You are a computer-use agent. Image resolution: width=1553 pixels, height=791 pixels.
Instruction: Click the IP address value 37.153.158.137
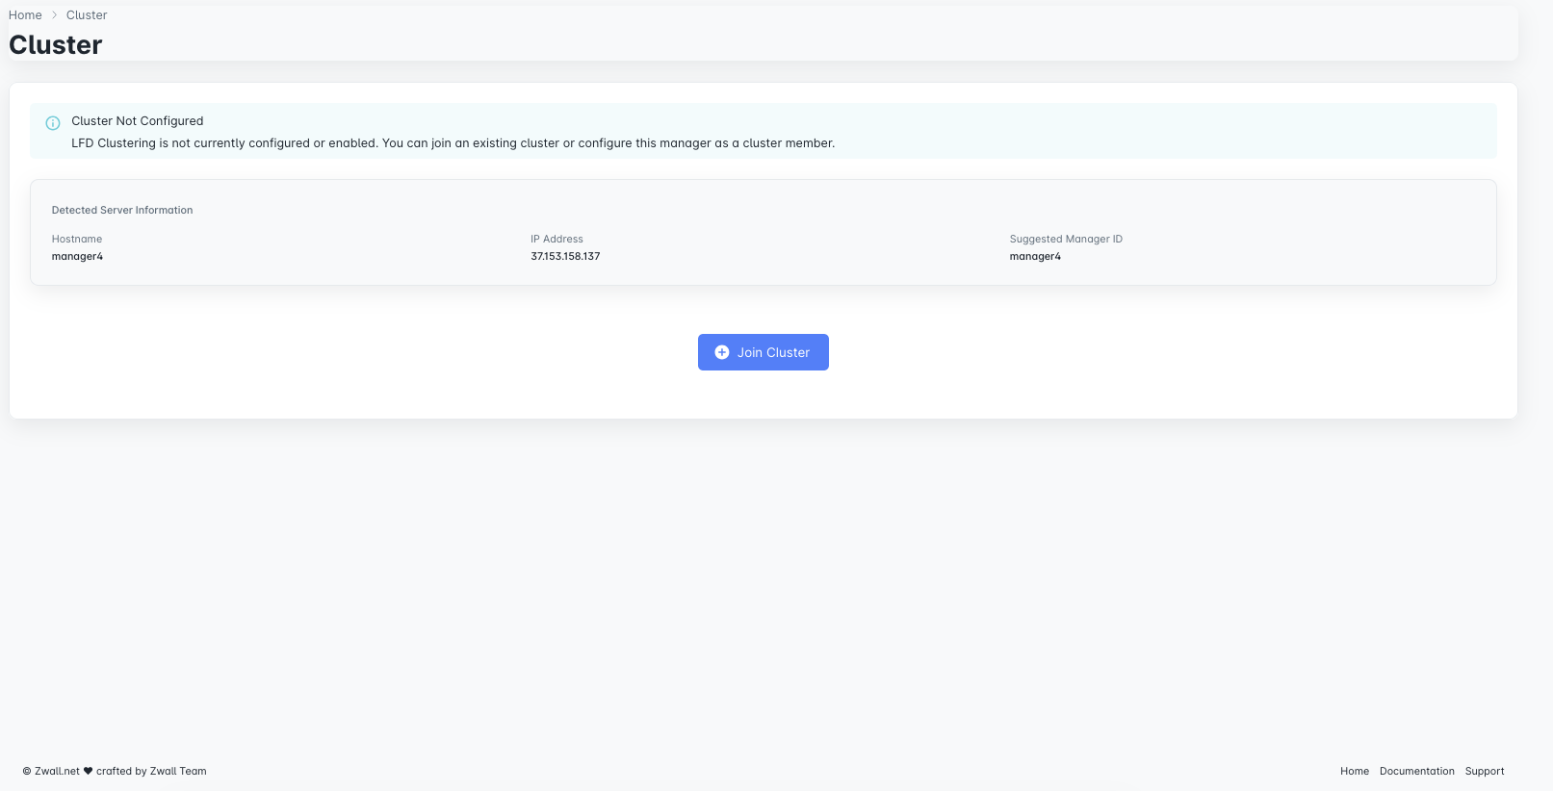click(565, 256)
